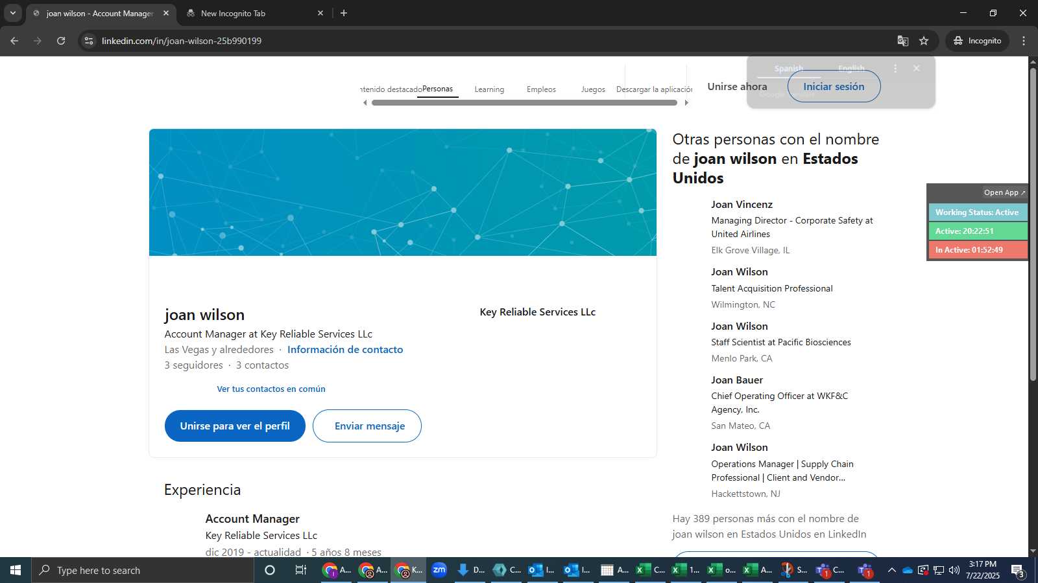Open Excel window labeled 1 in taskbar
Viewport: 1038px width, 583px height.
pos(686,570)
